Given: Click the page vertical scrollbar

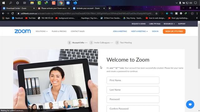Looking at the screenshot, I should 199,46.
